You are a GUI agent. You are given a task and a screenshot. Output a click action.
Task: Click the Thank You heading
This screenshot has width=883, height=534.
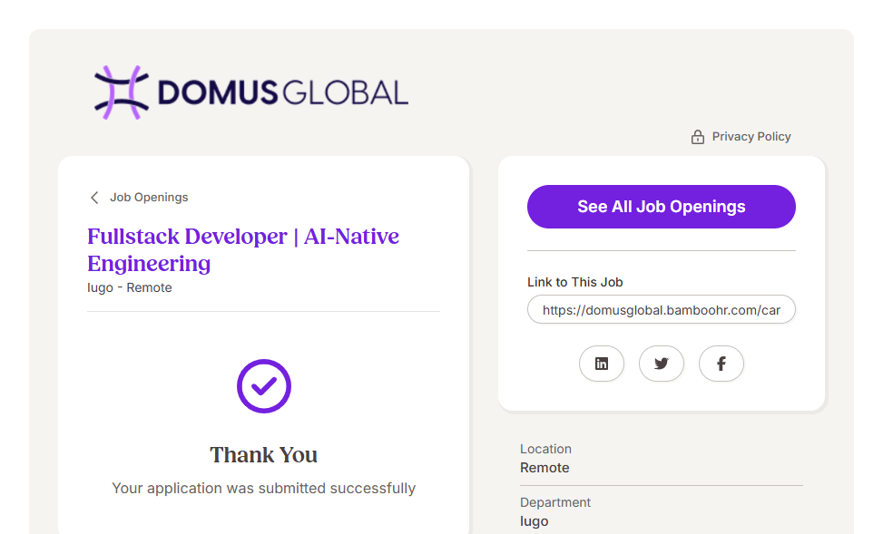pos(264,455)
